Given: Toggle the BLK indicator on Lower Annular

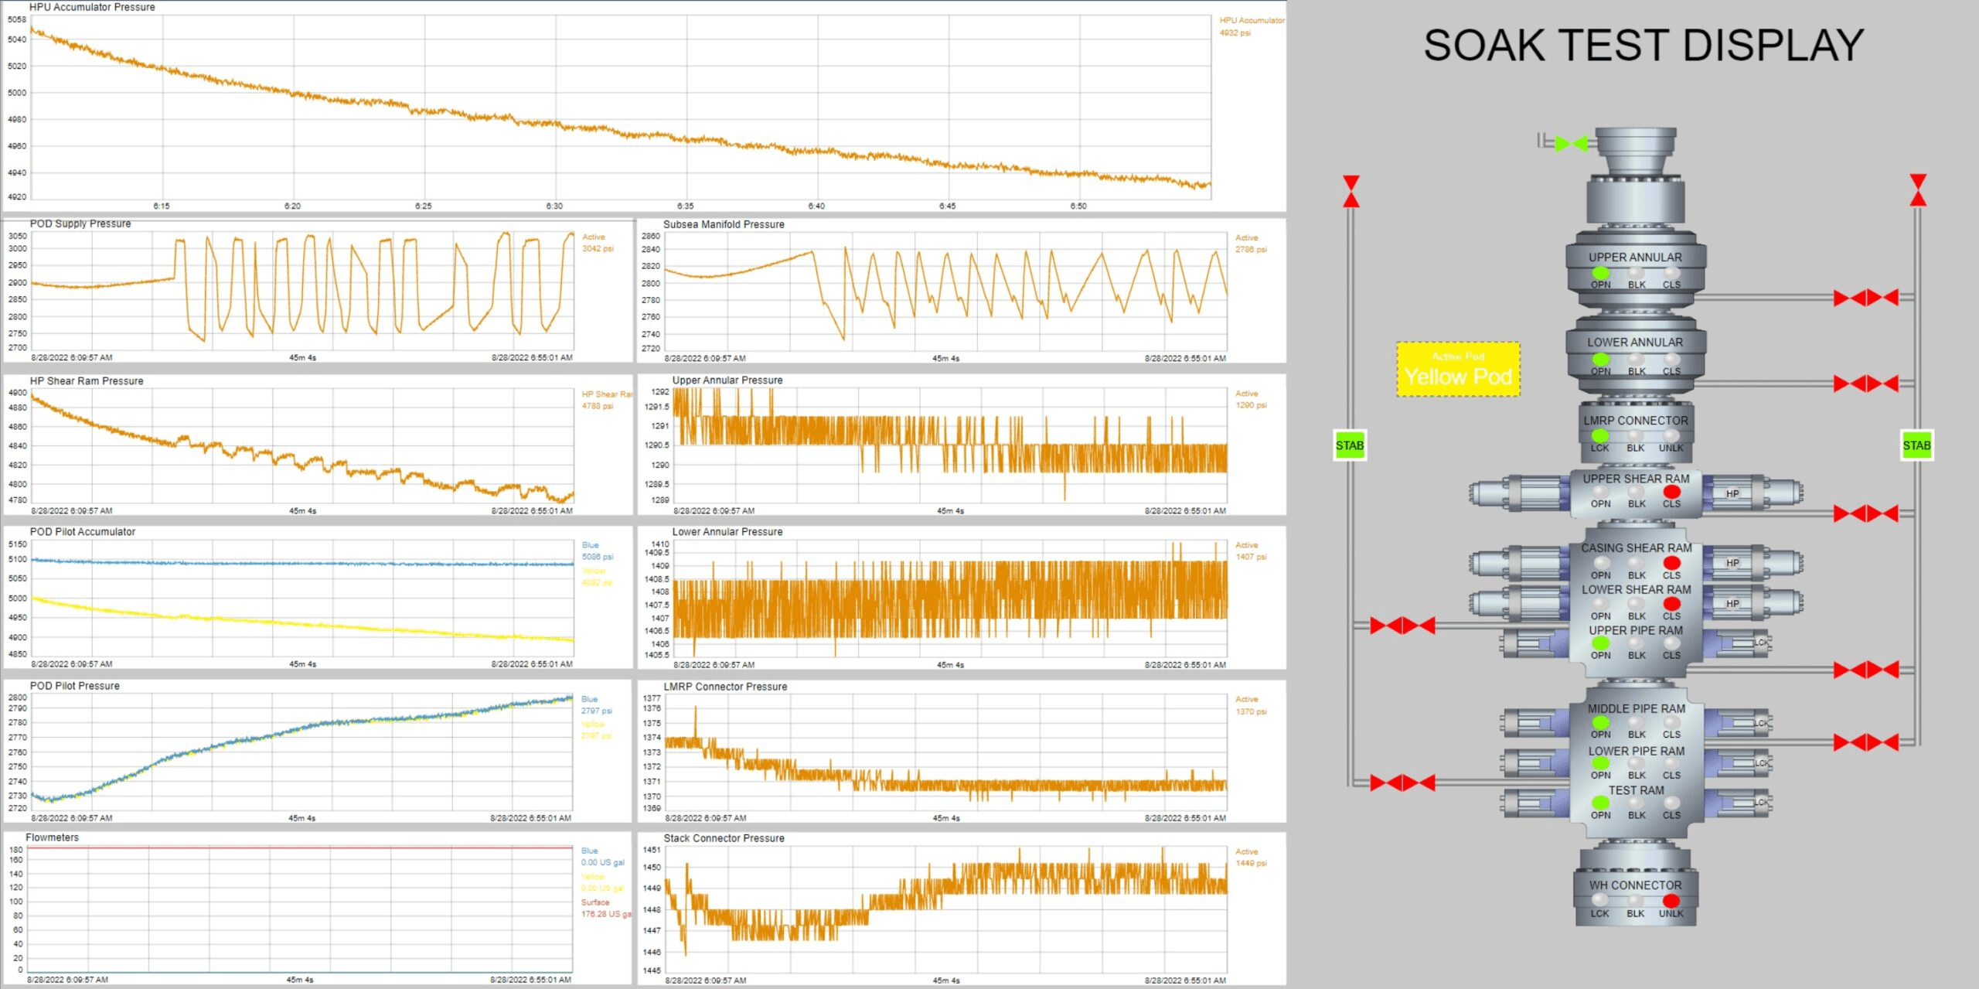Looking at the screenshot, I should click(1636, 359).
